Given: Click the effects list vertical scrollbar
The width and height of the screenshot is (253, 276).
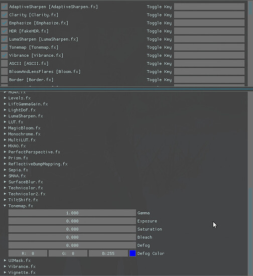Looking at the screenshot, I should tap(250, 44).
